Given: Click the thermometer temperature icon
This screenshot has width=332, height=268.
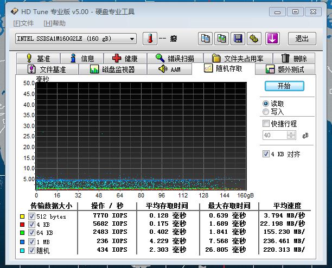Looking at the screenshot, I should pyautogui.click(x=150, y=39).
